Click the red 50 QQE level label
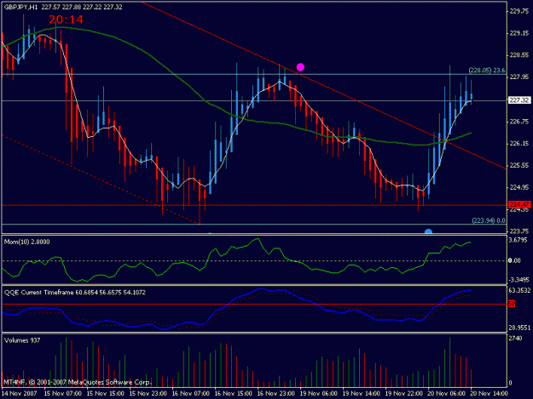The height and width of the screenshot is (399, 533). [512, 304]
